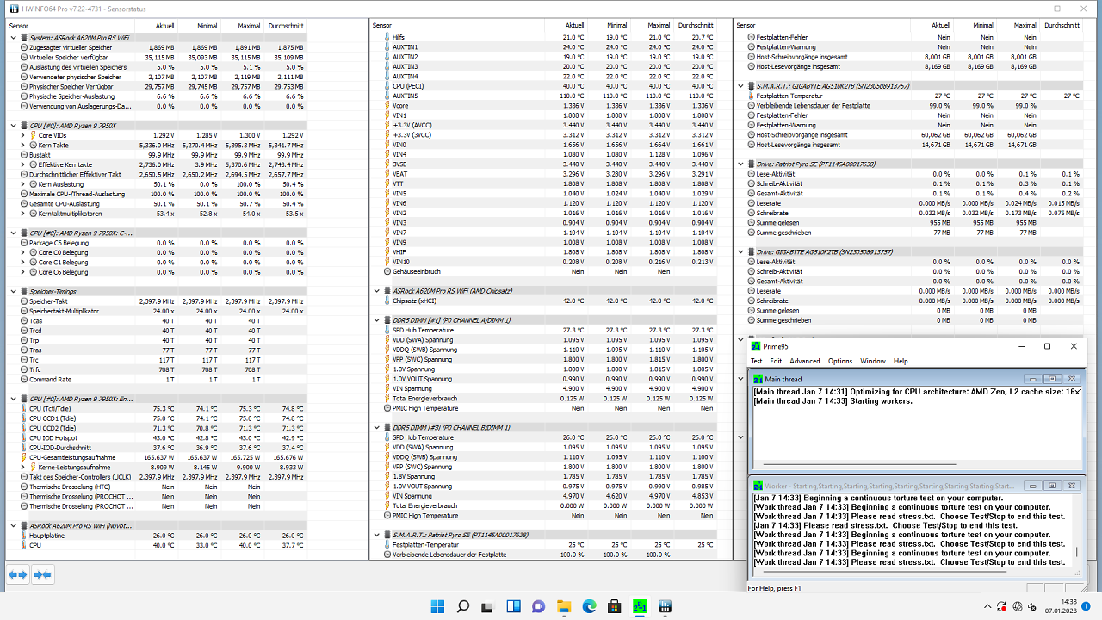Open File Explorer from the taskbar
1102x620 pixels.
coord(564,605)
